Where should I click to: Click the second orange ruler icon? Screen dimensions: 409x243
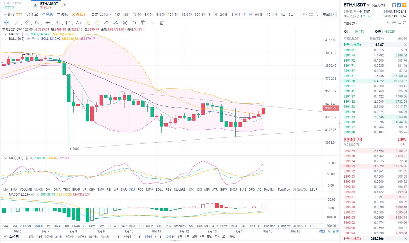pyautogui.click(x=97, y=23)
